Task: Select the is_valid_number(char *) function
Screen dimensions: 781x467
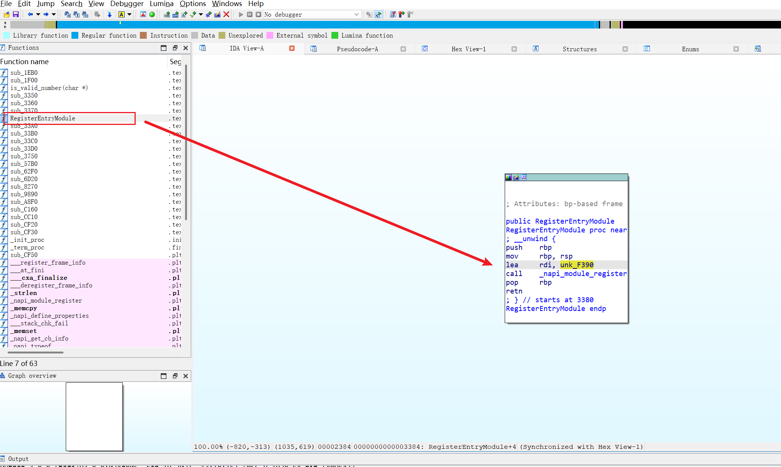Action: tap(49, 88)
